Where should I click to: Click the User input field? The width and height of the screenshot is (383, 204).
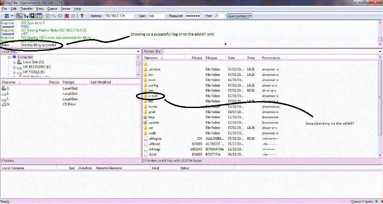point(156,16)
